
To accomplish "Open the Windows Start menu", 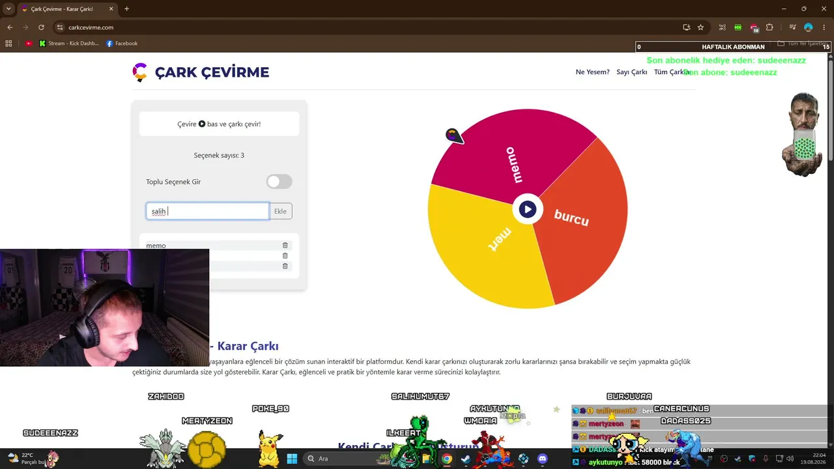I will (292, 459).
